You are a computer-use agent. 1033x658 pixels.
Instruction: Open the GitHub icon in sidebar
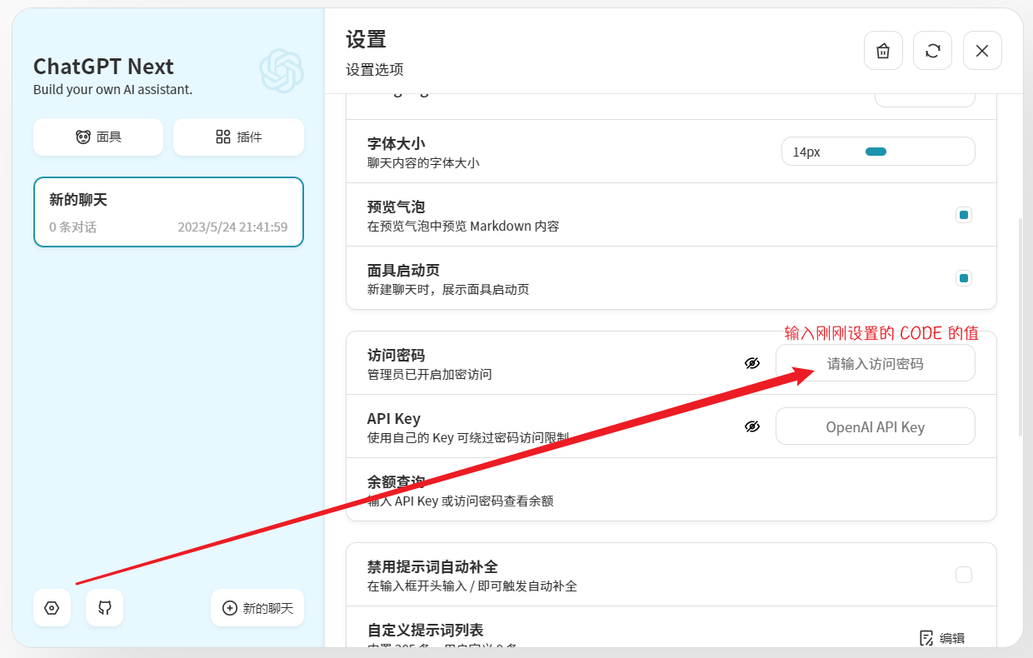[104, 608]
